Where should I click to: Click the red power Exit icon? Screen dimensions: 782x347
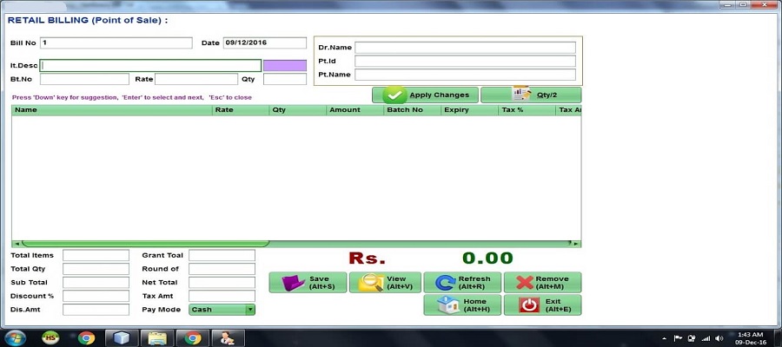point(528,305)
